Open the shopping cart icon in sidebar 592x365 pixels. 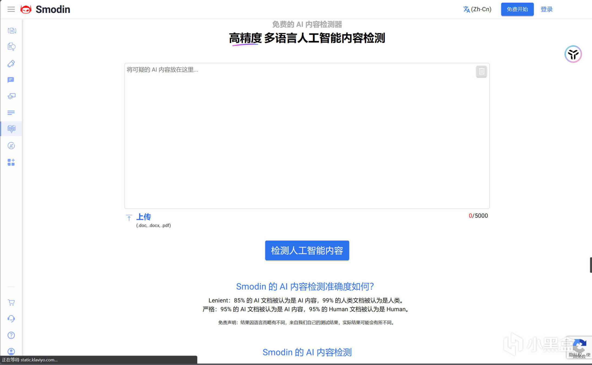[11, 302]
